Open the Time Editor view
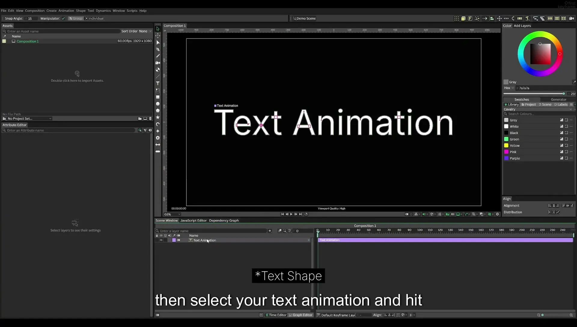The image size is (577, 327). click(276, 315)
